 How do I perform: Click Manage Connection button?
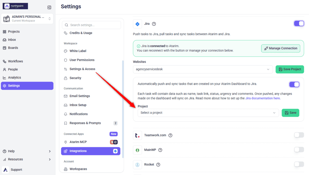tap(281, 48)
